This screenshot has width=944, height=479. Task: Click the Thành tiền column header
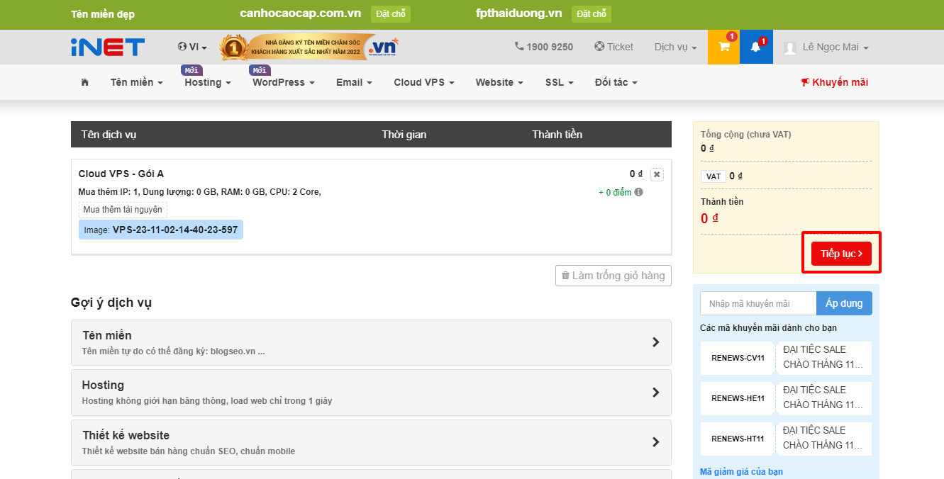pyautogui.click(x=557, y=135)
